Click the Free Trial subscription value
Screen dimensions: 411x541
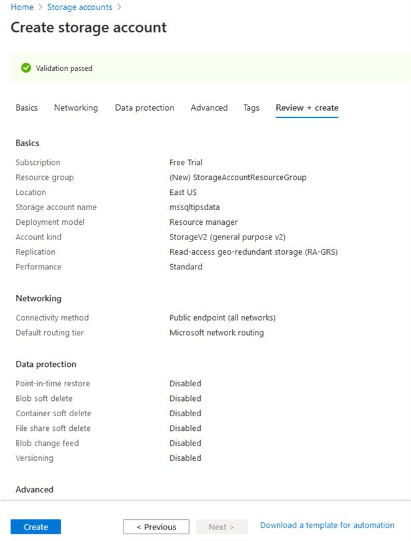click(x=186, y=163)
